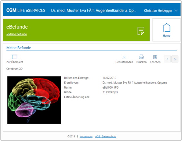
Task: Click the Datum des Eintrags label
Action: point(76,78)
